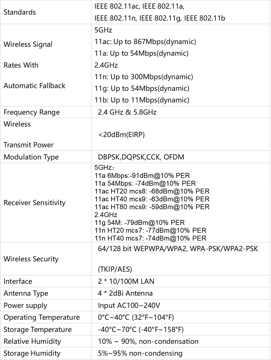Viewport: 271px width, 360px height.
Task: Click the Frequency Range label
Action: 32,112
